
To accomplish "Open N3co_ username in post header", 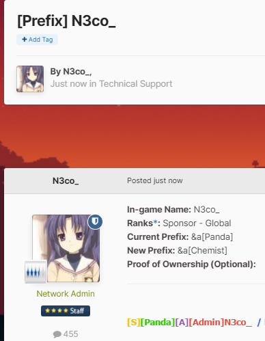I will 66,181.
